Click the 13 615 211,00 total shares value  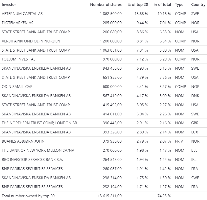pyautogui.click(x=110, y=196)
